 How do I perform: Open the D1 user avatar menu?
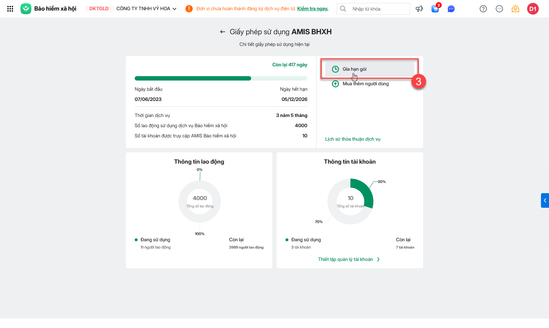[533, 9]
